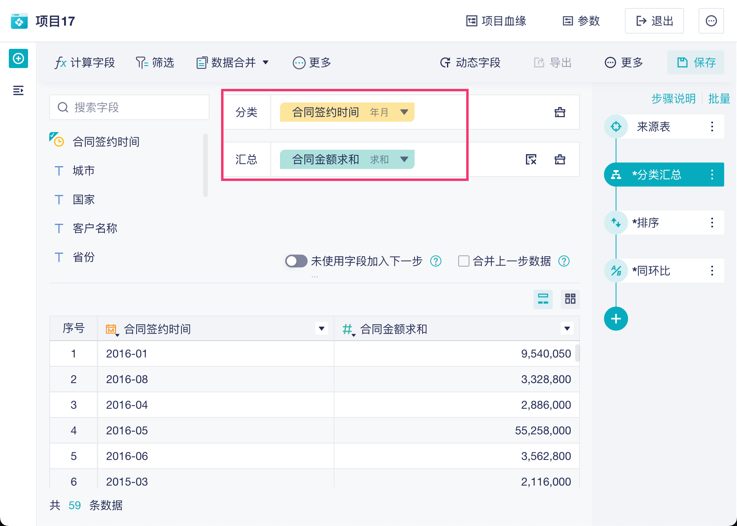Click the field list vertical scrollbar

(205, 165)
